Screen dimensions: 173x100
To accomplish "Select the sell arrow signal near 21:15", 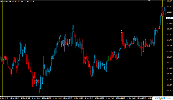I will click(122, 32).
